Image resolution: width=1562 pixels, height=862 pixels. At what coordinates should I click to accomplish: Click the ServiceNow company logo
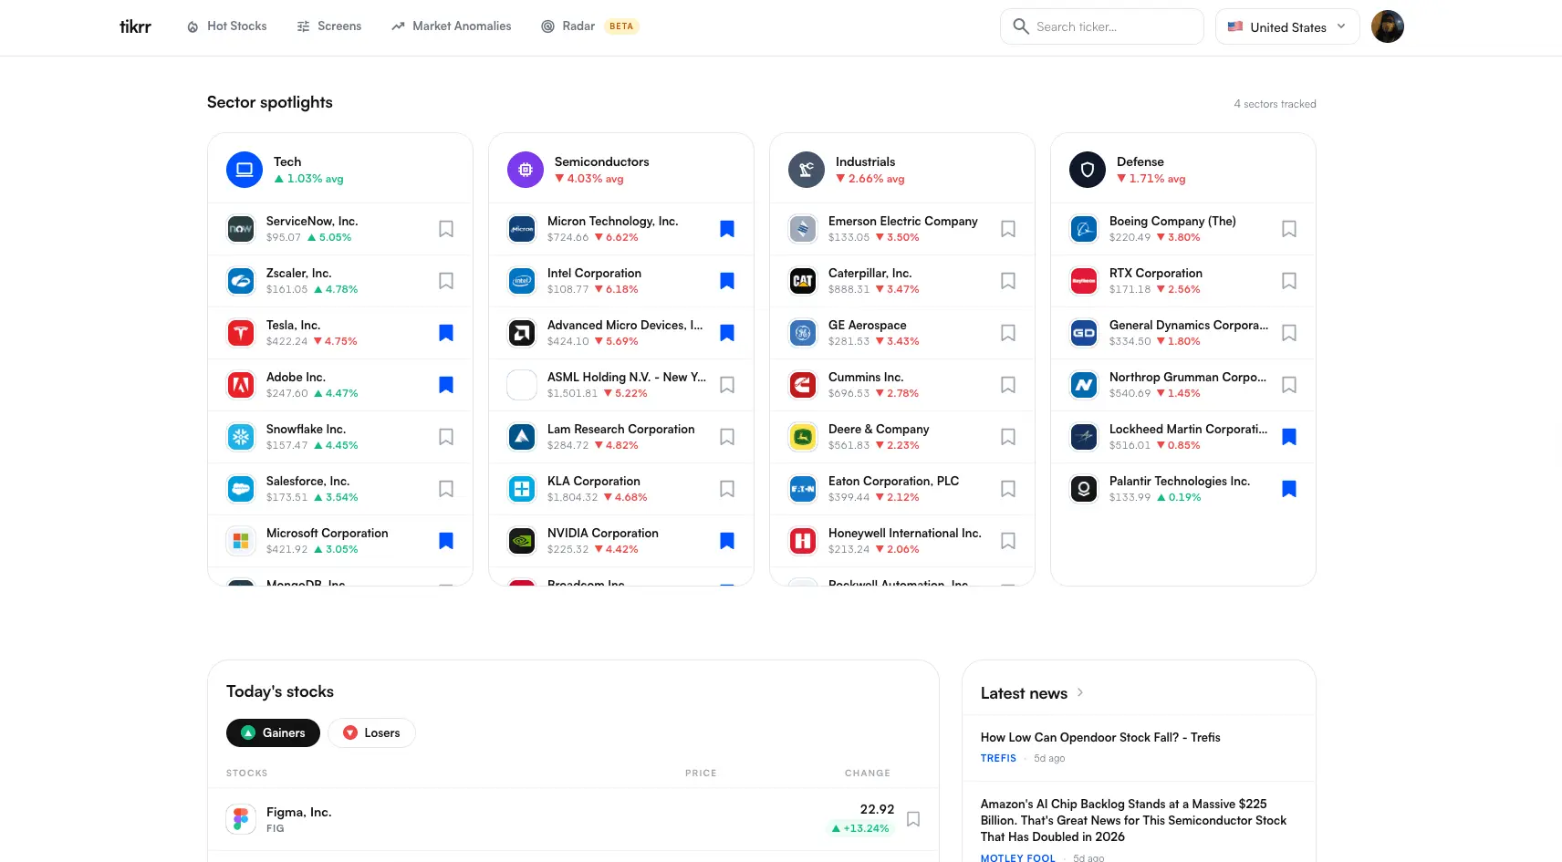pos(241,229)
